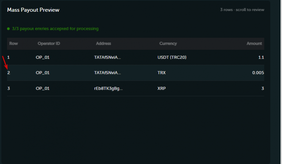This screenshot has width=282, height=164.
Task: Click the green status dot indicator
Action: [x=8, y=29]
